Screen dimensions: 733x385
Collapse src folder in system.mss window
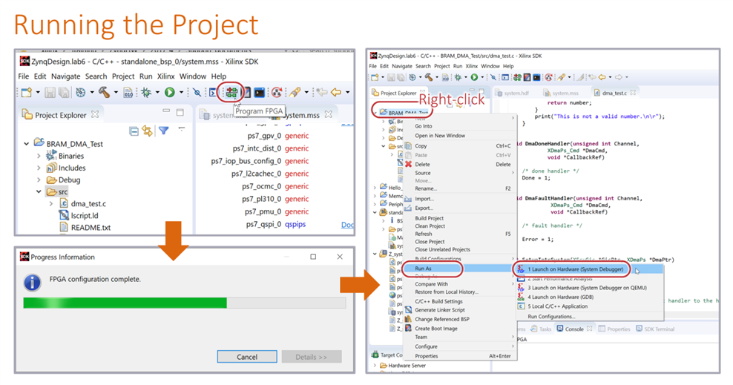coord(39,191)
